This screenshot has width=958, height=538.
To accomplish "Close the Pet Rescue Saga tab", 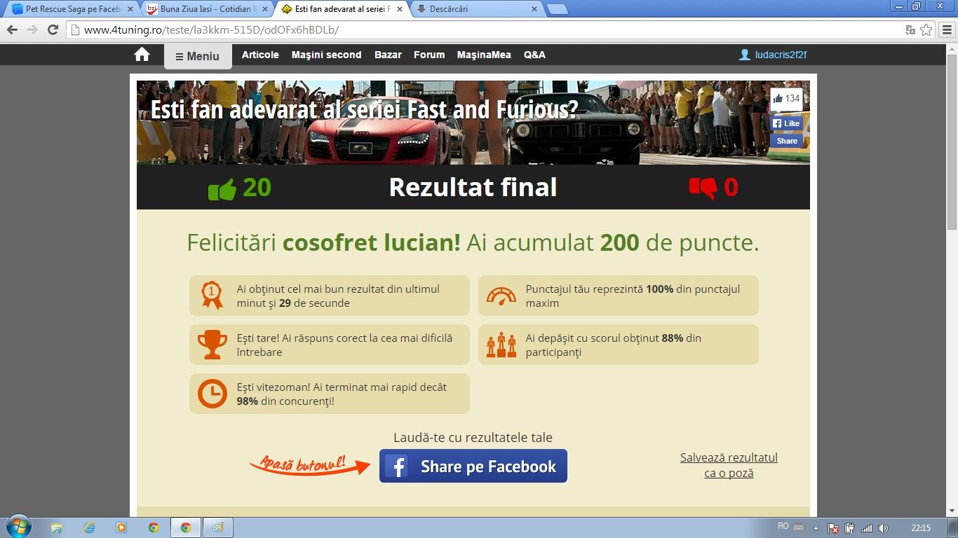I will (x=130, y=9).
